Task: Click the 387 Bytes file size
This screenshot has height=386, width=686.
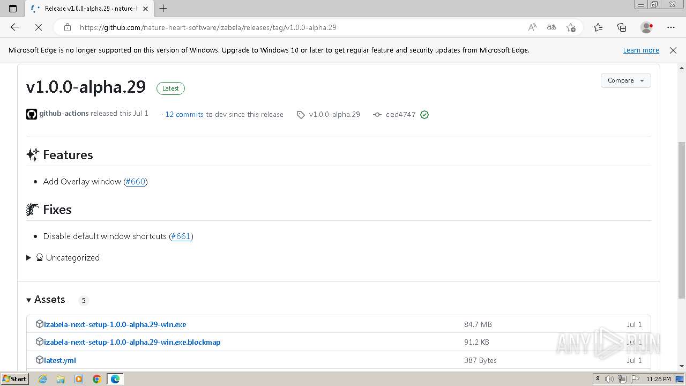Action: pos(480,360)
